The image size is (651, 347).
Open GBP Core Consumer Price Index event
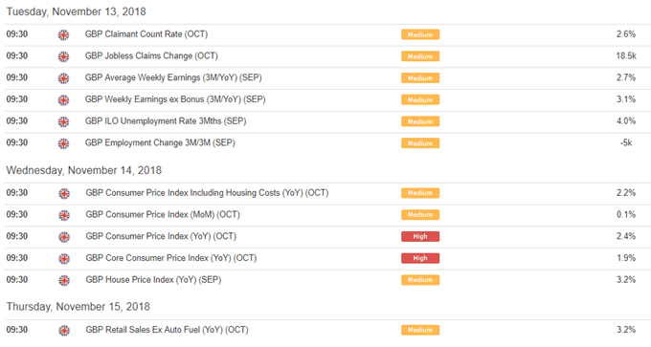171,258
